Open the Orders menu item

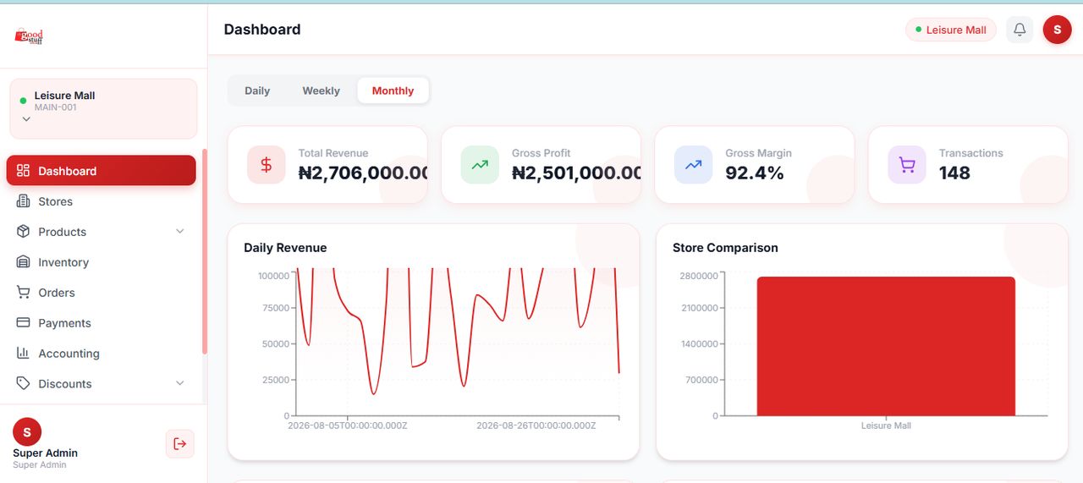[x=102, y=293]
